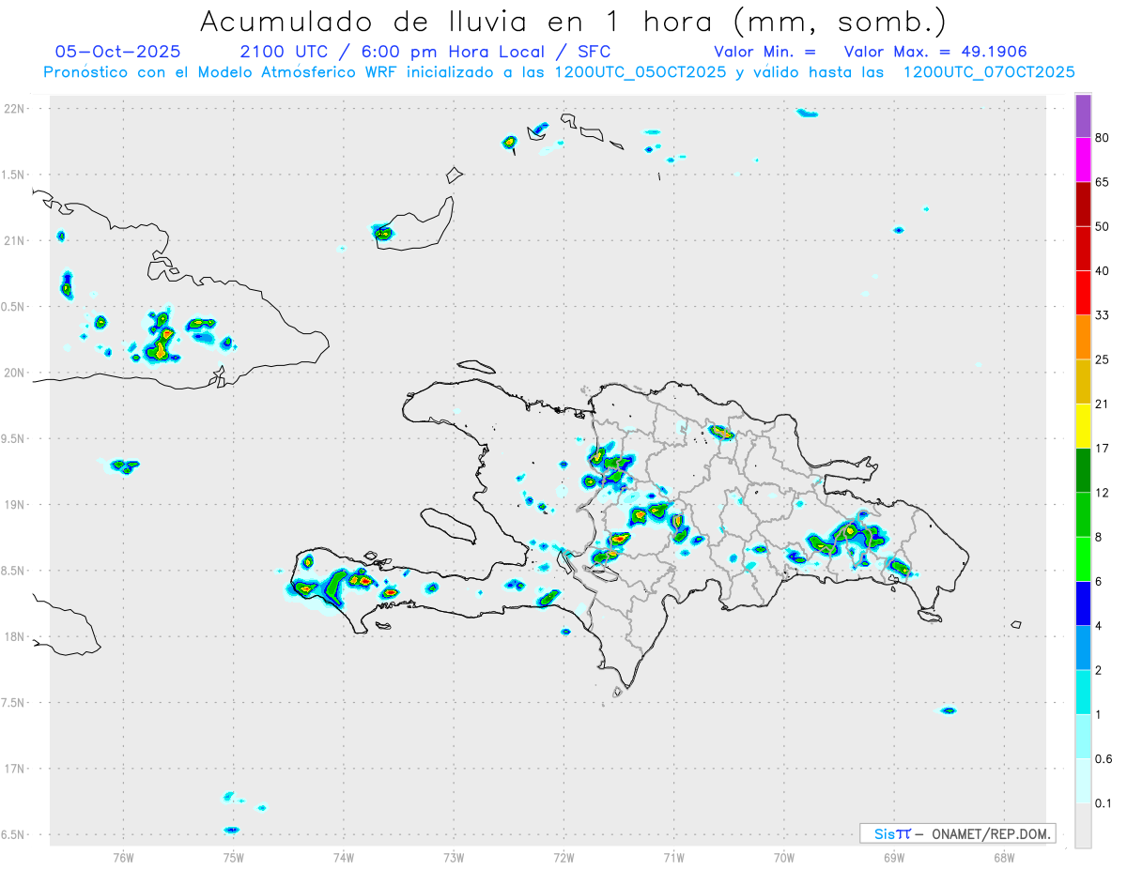1127x870 pixels.
Task: Click the legend value "17"
Action: click(1103, 449)
